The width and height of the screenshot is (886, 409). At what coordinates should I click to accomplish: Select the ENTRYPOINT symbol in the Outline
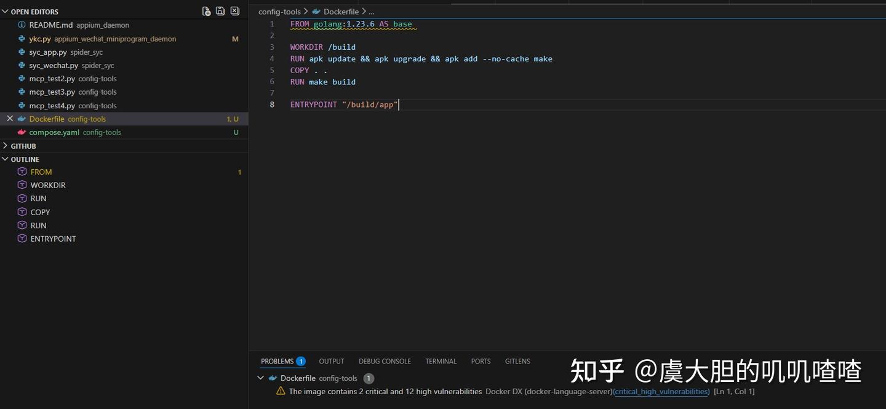point(54,239)
